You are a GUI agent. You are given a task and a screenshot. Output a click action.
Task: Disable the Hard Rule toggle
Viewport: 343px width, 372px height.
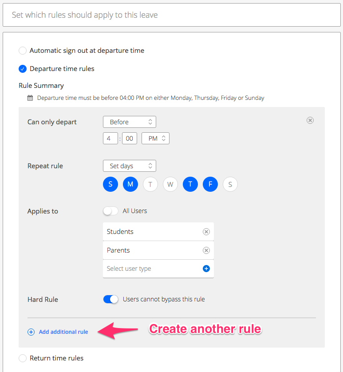coord(110,299)
